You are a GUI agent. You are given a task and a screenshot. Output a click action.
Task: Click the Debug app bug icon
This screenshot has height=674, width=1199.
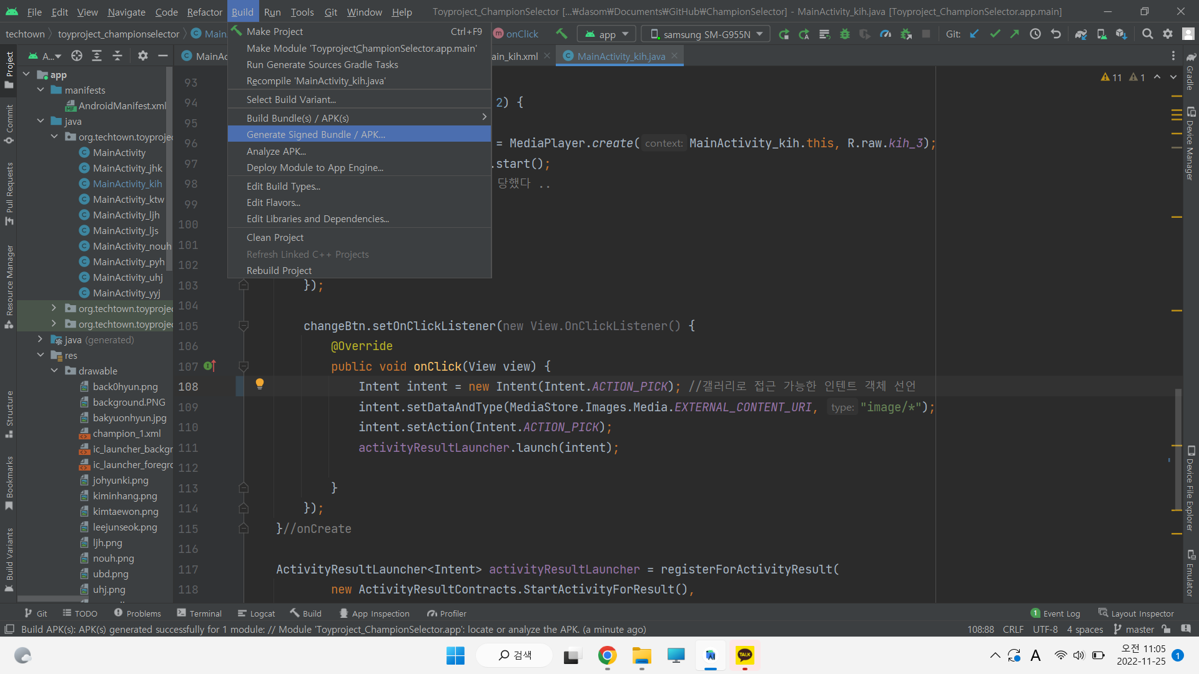845,34
